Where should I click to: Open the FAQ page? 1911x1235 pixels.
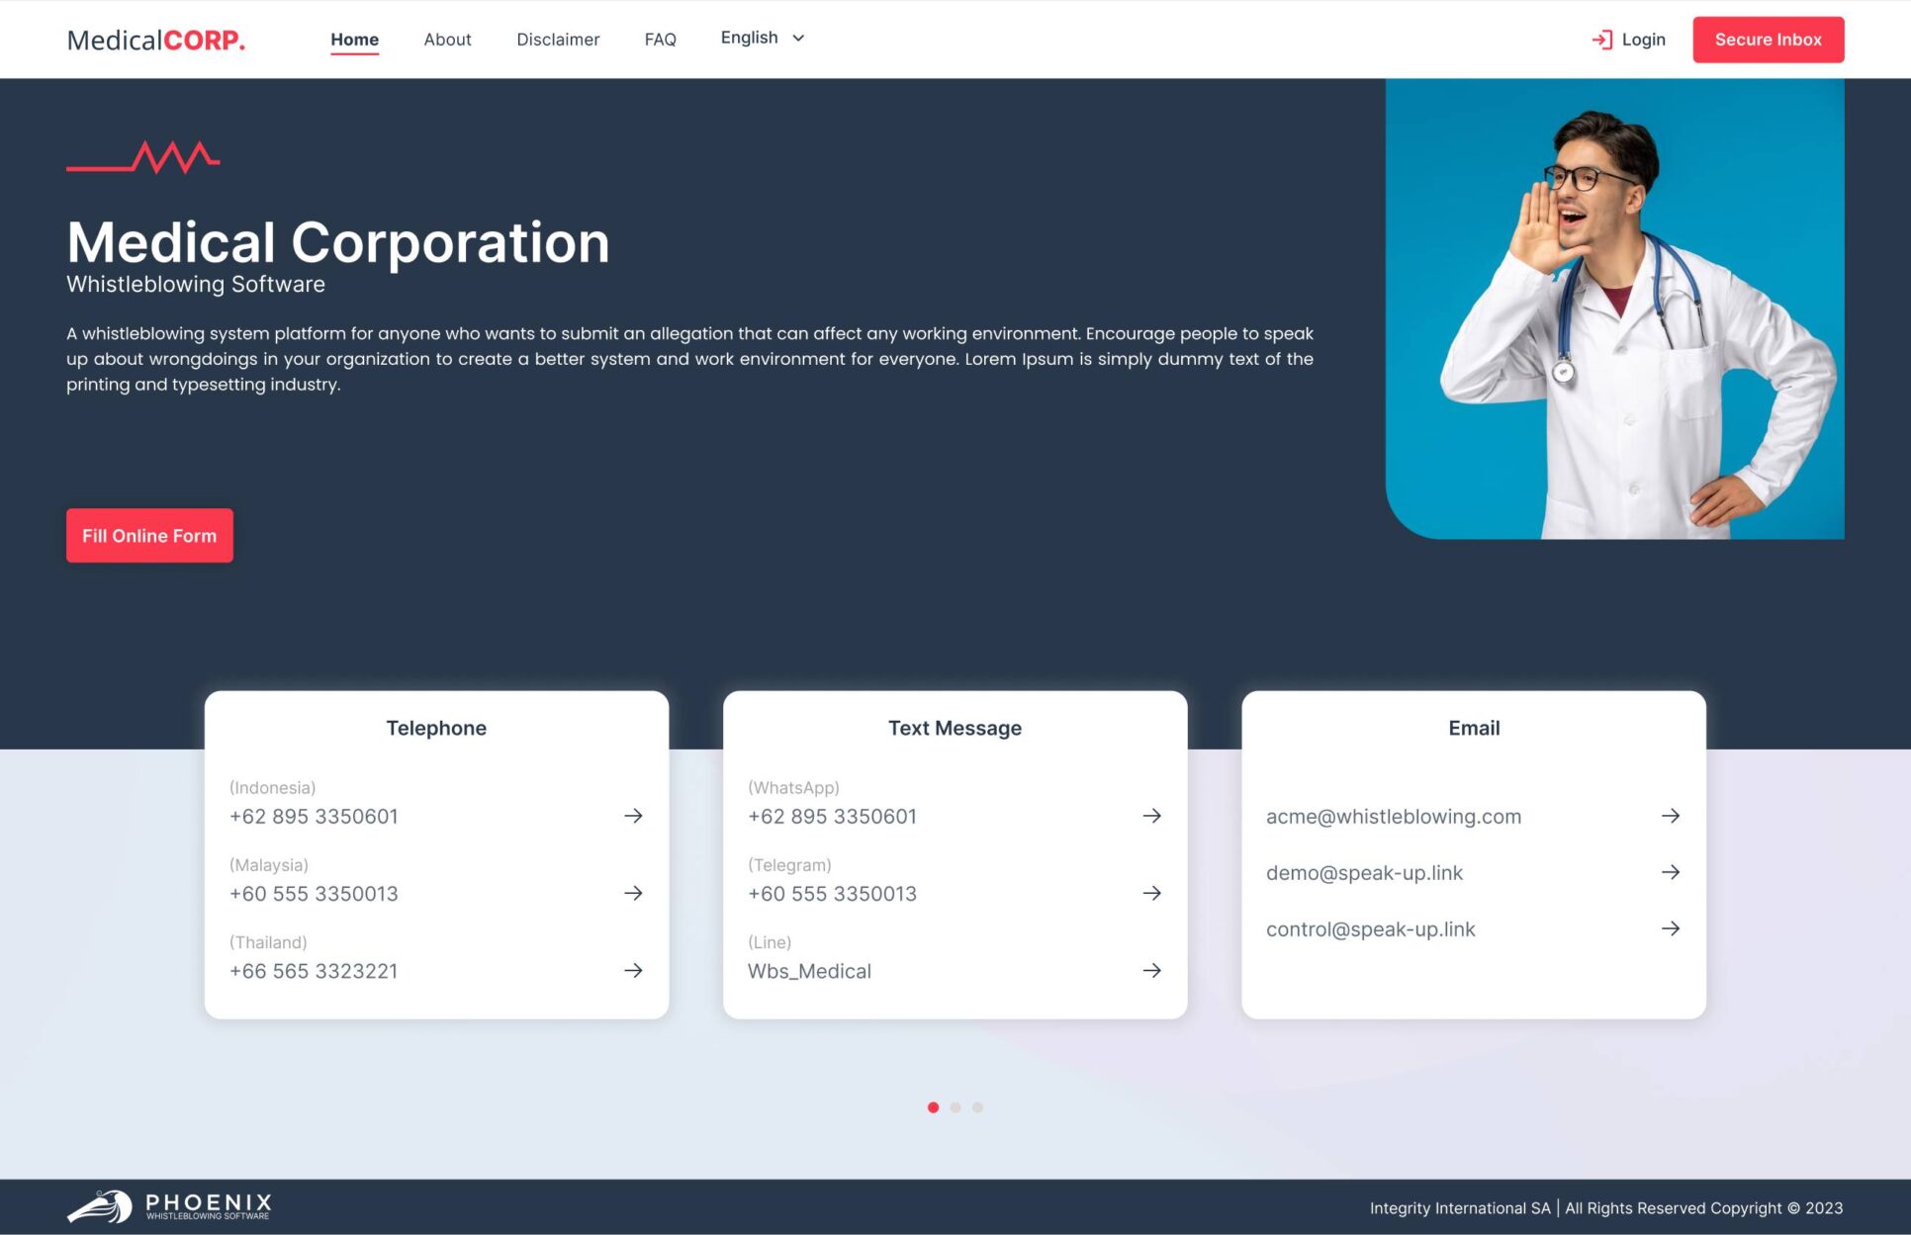(x=660, y=40)
